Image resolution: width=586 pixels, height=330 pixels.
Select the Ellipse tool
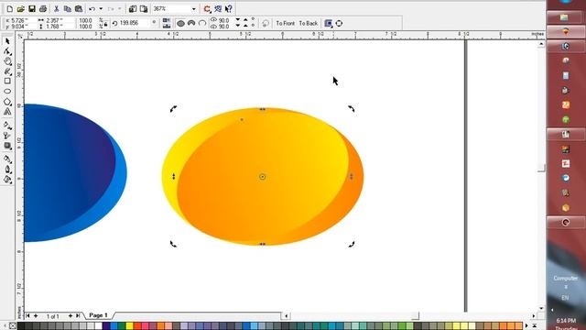pyautogui.click(x=7, y=92)
